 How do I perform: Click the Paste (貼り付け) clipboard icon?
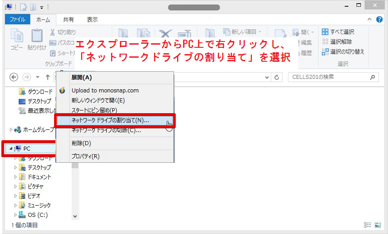37,37
